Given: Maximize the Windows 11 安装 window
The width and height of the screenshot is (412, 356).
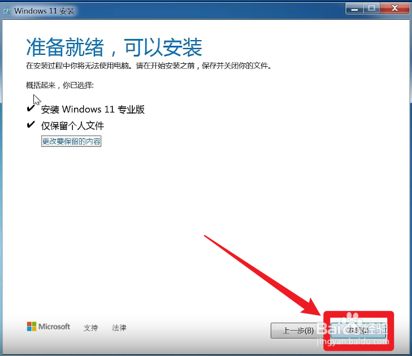Looking at the screenshot, I should pyautogui.click(x=371, y=8).
